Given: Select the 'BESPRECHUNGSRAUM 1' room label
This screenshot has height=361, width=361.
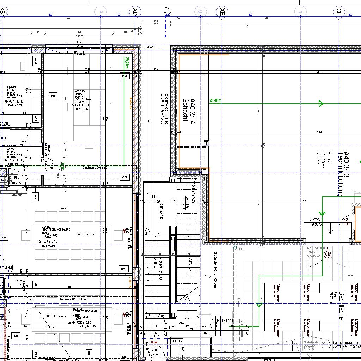Looking at the screenshot, I should pos(86,311).
